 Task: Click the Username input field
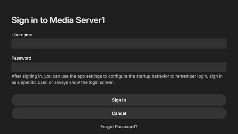[119, 43]
